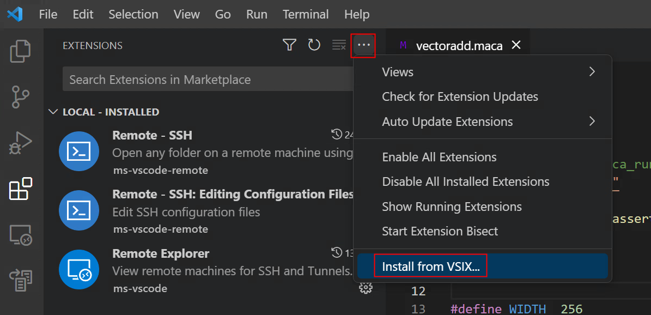This screenshot has height=315, width=651.
Task: Choose Check for Extension Updates
Action: click(x=460, y=96)
